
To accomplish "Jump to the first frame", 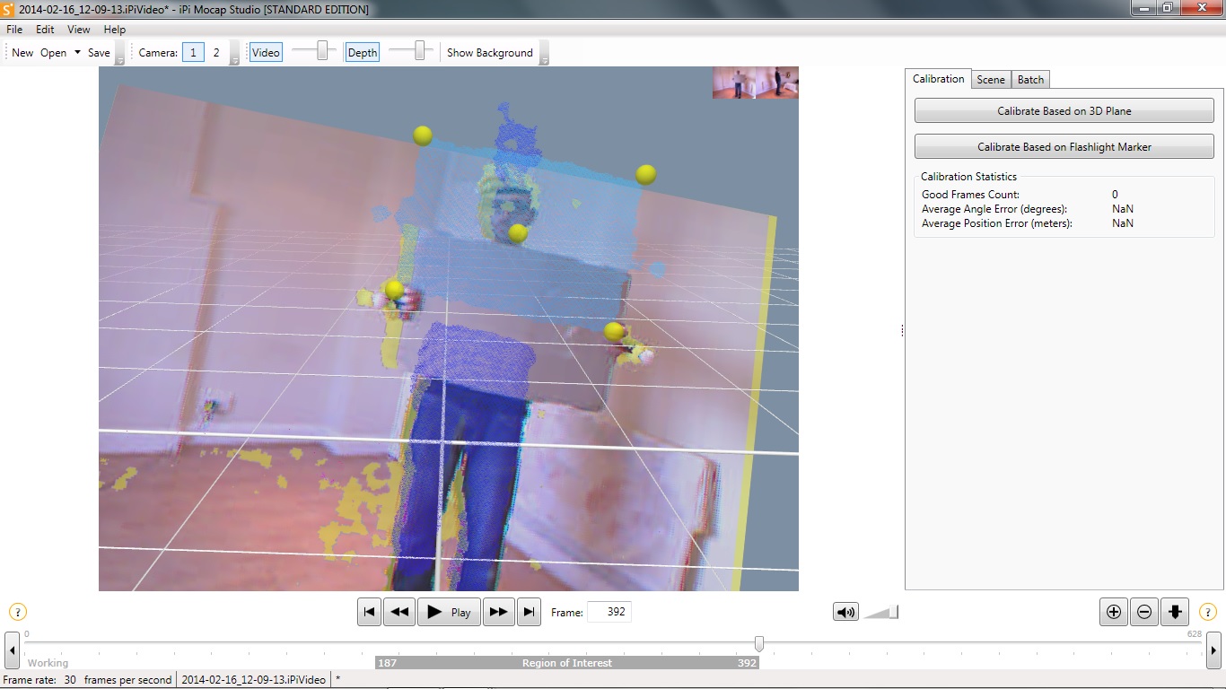I will tap(369, 612).
